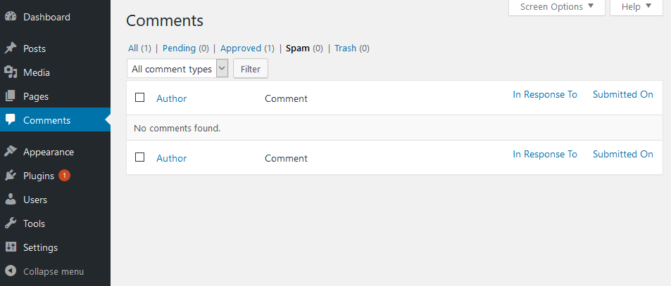This screenshot has width=671, height=286.
Task: Tick the select-all checkbox in table header
Action: tap(139, 98)
